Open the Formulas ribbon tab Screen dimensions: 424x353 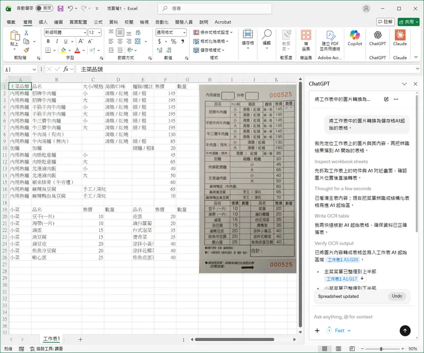pos(98,22)
